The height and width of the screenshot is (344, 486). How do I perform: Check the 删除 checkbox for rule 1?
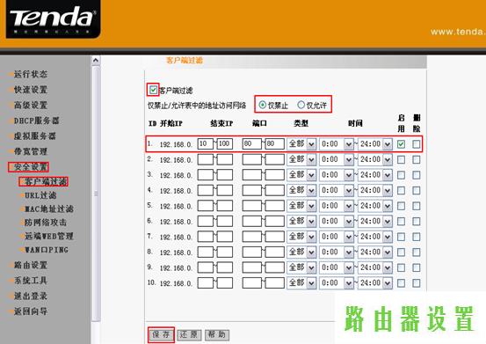tap(417, 144)
